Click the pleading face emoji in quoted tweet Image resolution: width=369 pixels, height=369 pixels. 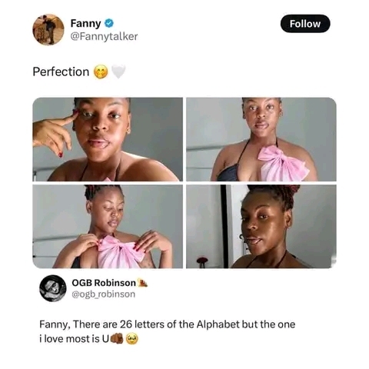point(132,339)
